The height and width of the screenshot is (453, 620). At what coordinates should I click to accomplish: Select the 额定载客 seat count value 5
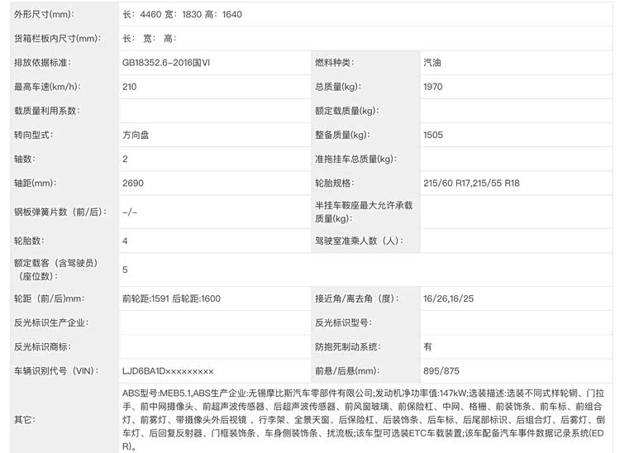(125, 269)
